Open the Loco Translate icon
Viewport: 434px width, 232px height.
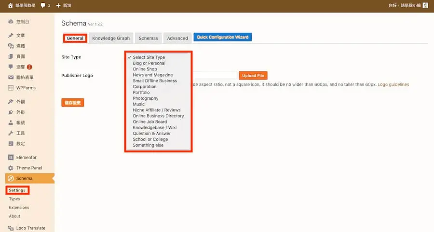click(11, 228)
